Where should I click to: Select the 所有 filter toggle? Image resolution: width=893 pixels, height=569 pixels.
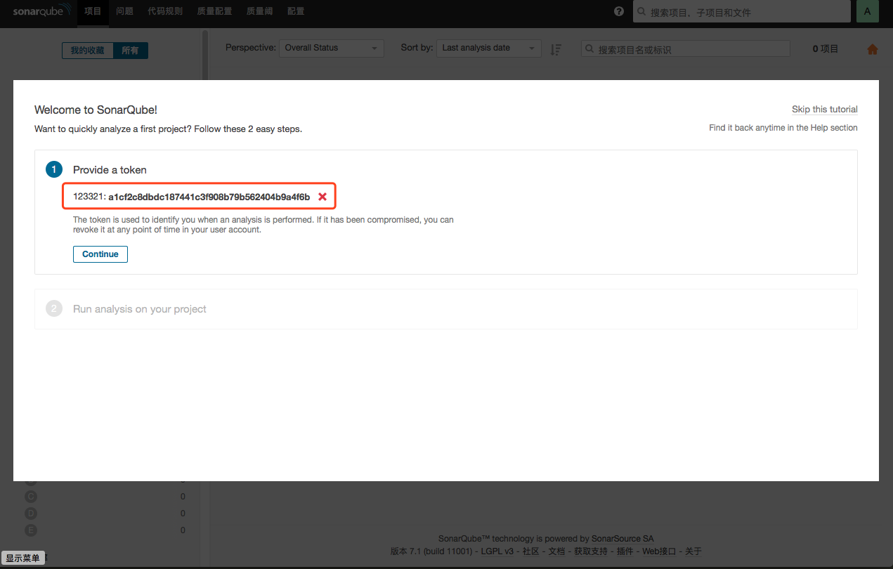coord(131,51)
